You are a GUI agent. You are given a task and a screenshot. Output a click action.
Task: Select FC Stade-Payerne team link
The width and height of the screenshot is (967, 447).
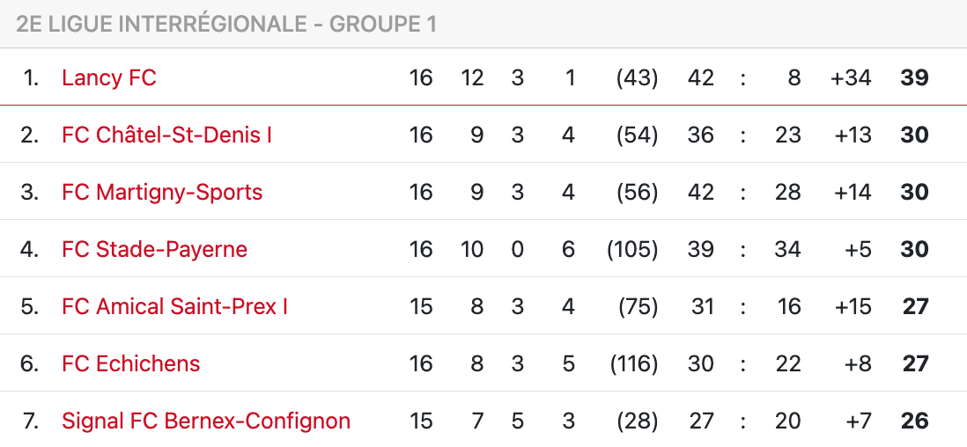[154, 249]
